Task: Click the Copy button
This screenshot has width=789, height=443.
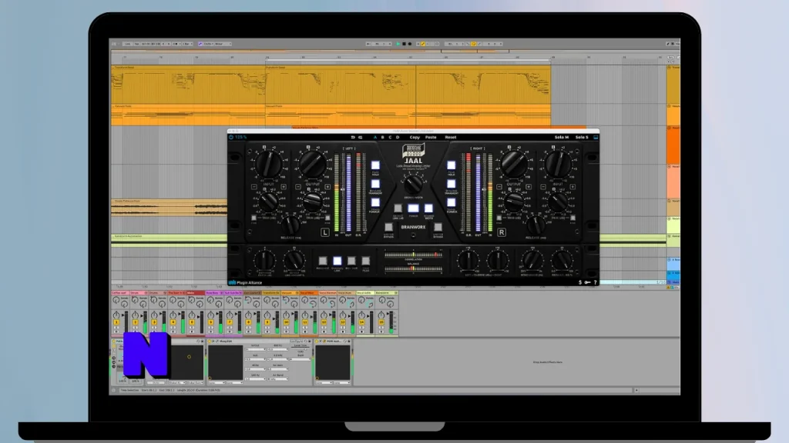Action: pos(415,137)
